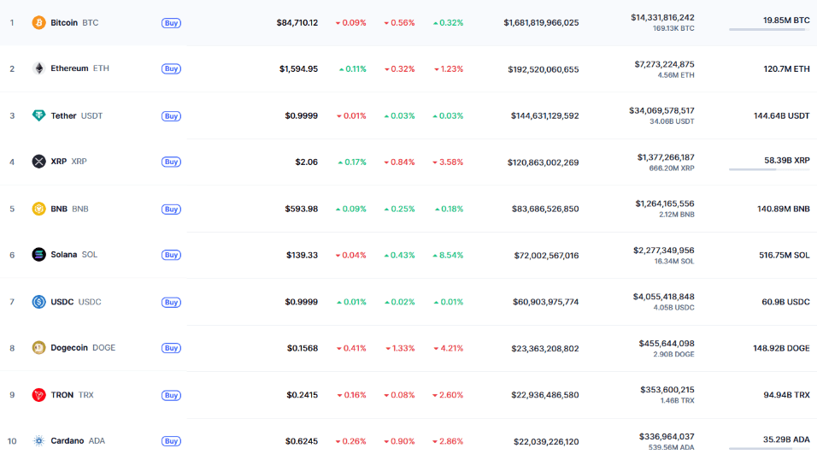Open the Bitcoin BTC name link
The height and width of the screenshot is (460, 817).
(74, 22)
